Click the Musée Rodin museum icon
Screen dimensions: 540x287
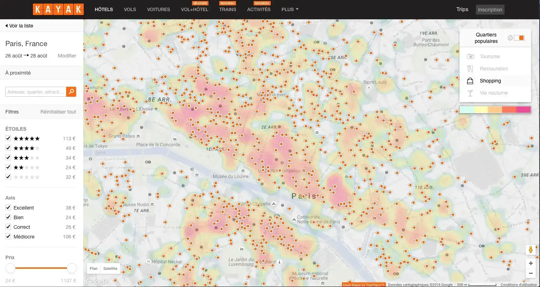152,204
